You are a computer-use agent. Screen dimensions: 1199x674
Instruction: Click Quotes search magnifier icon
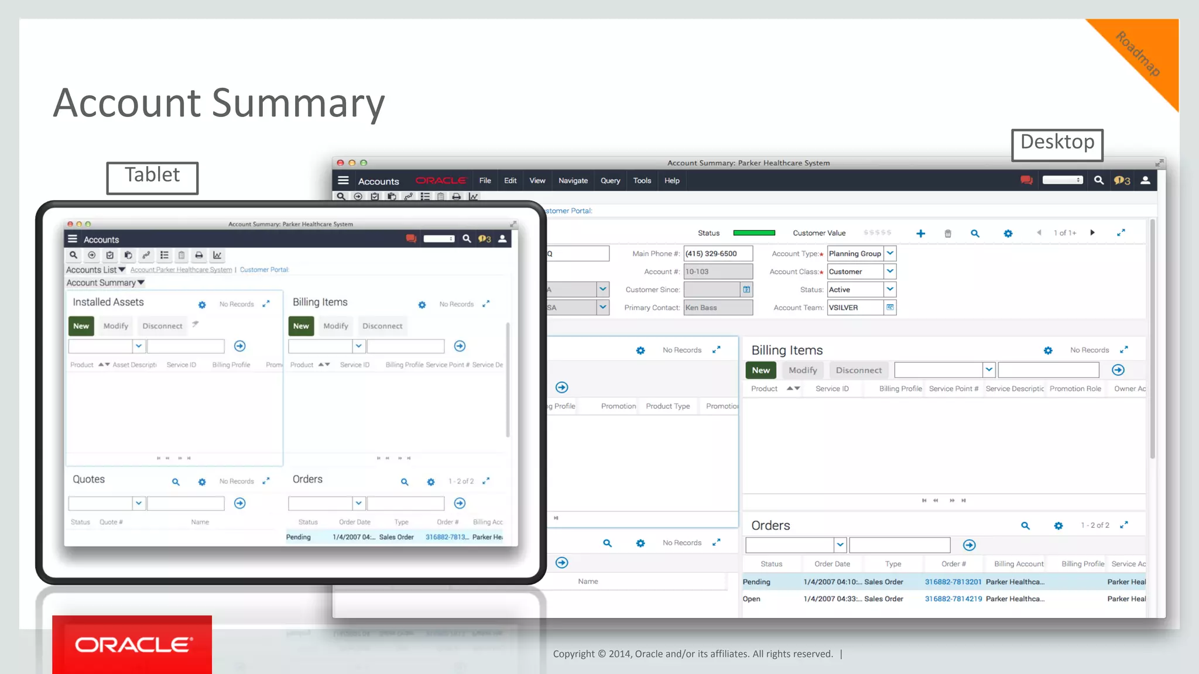[176, 482]
